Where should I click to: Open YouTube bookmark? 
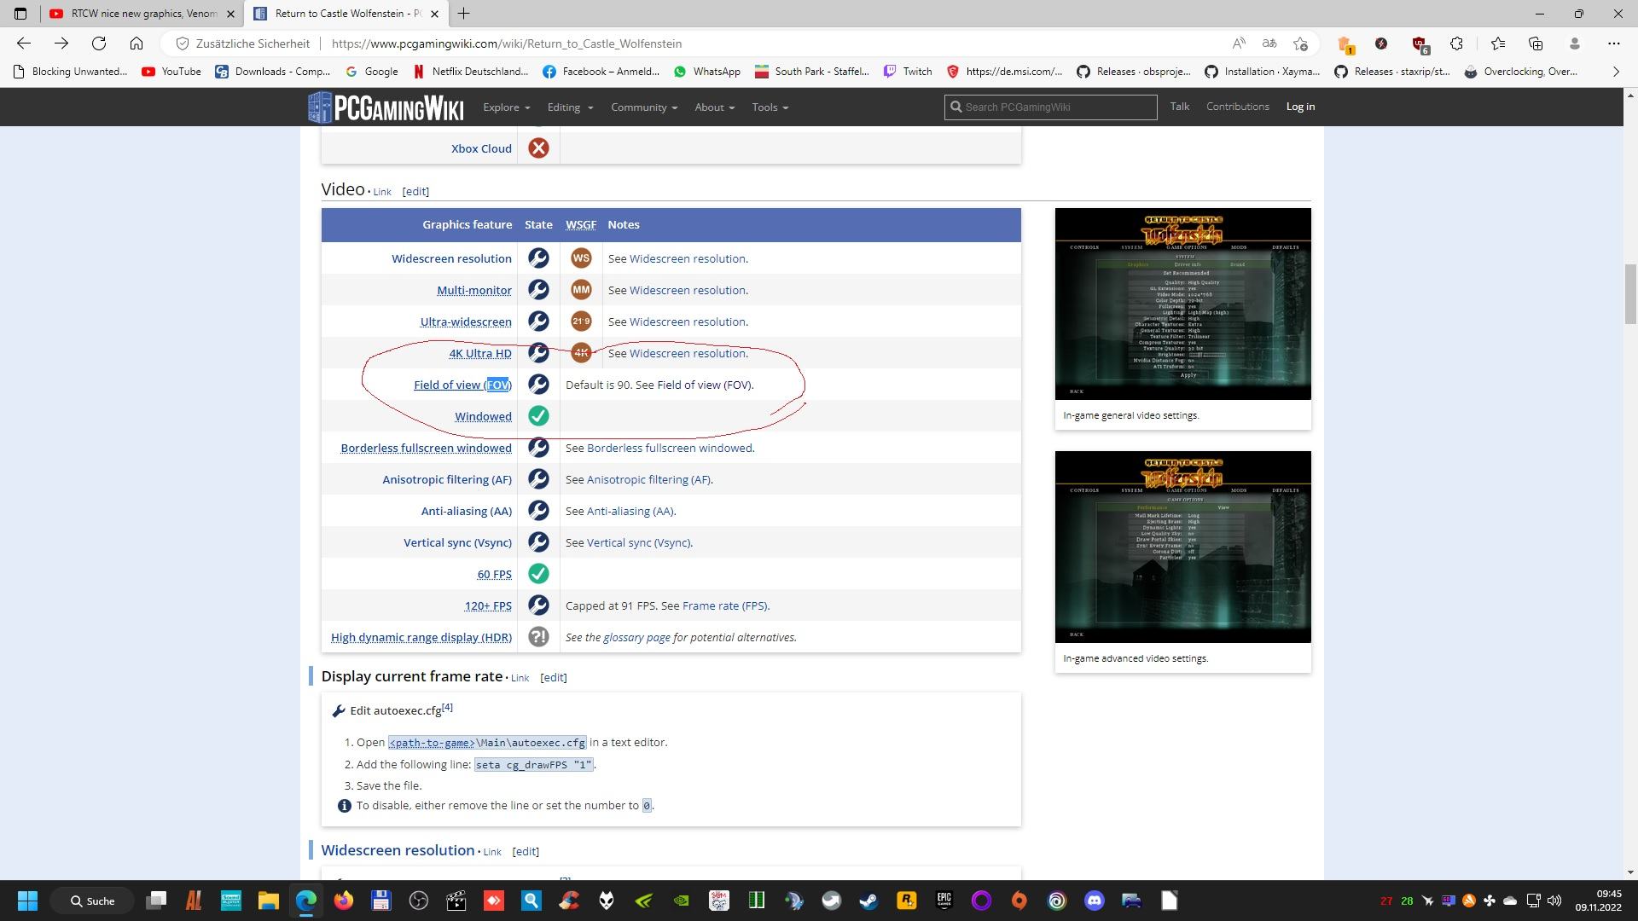coord(171,72)
